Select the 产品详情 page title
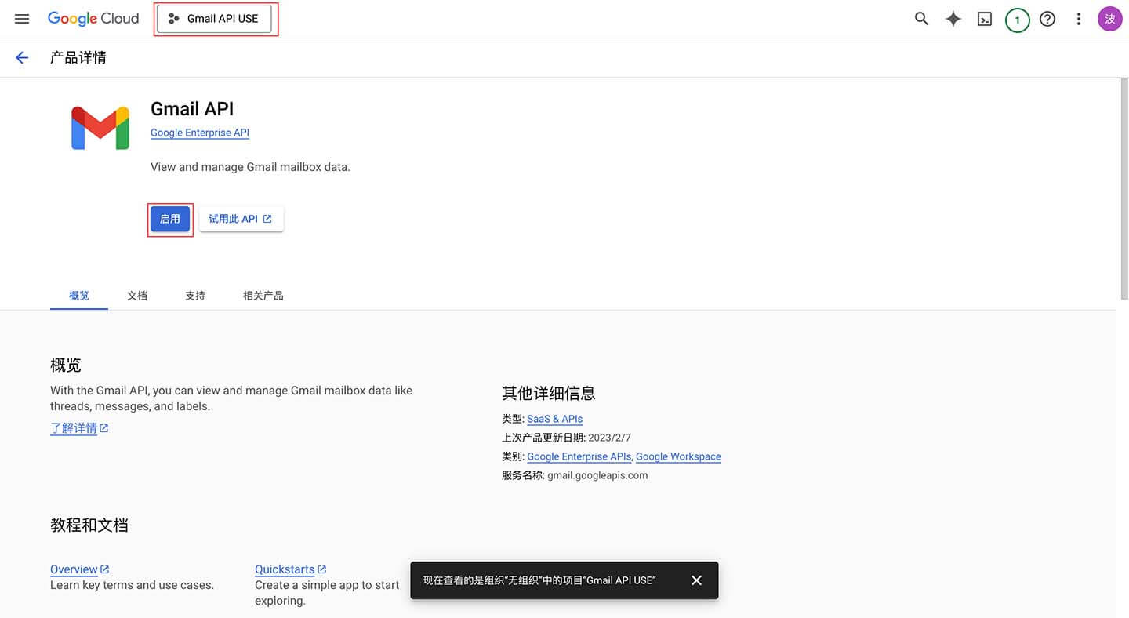The image size is (1129, 618). click(78, 57)
